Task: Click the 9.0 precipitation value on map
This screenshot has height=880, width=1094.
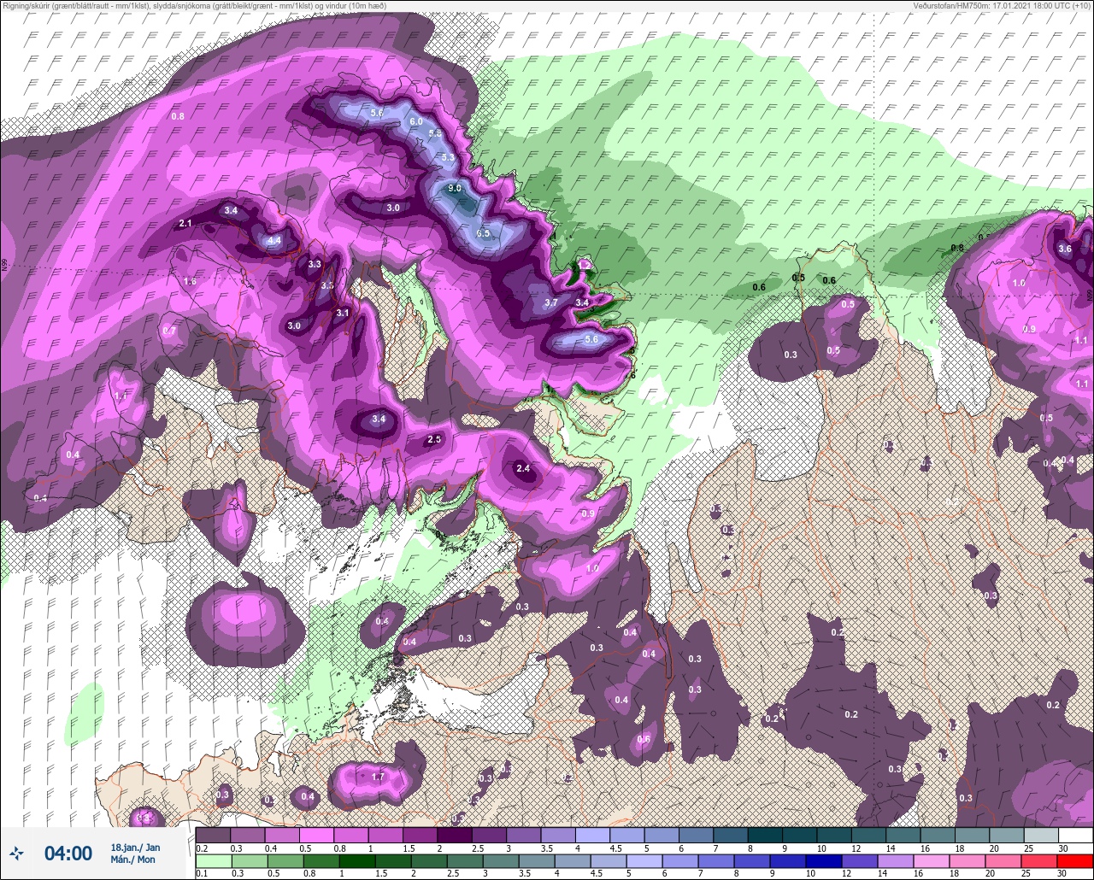Action: point(455,188)
